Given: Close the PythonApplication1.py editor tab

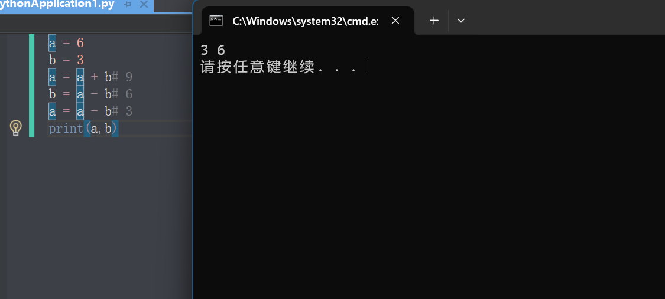Looking at the screenshot, I should click(144, 5).
